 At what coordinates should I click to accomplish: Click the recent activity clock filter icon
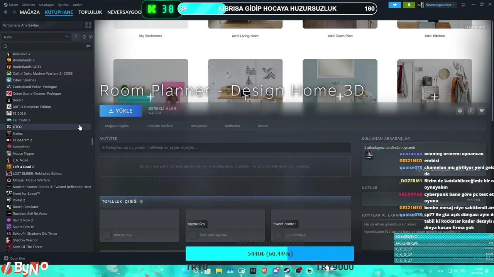[x=84, y=37]
